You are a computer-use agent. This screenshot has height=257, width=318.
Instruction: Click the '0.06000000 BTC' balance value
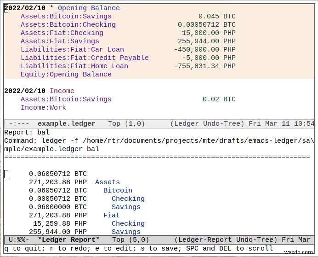point(58,207)
